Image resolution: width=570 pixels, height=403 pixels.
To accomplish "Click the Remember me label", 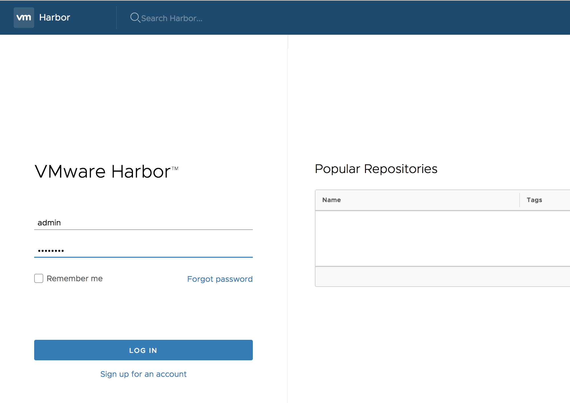I will pyautogui.click(x=75, y=278).
